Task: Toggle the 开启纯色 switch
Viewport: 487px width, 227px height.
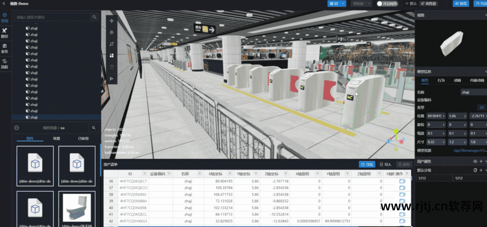Action: [x=381, y=4]
